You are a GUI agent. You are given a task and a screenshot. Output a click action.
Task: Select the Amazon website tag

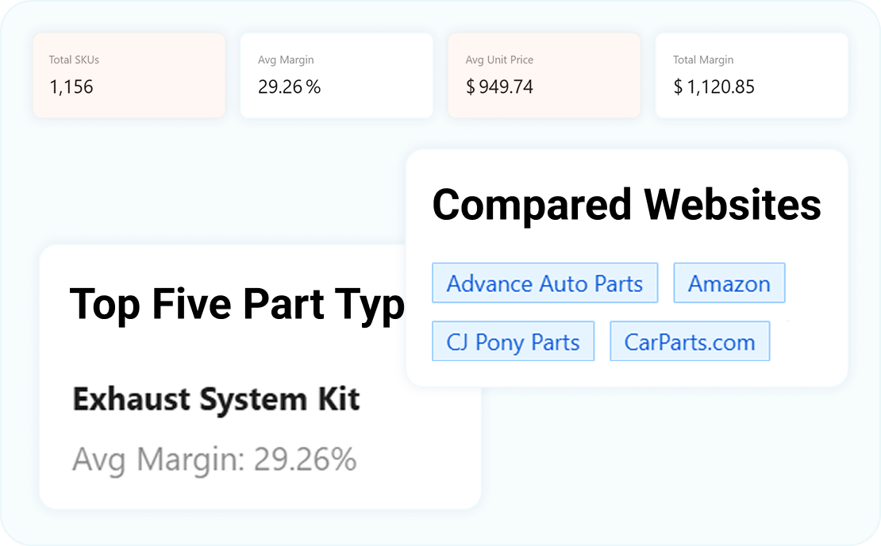(x=729, y=283)
